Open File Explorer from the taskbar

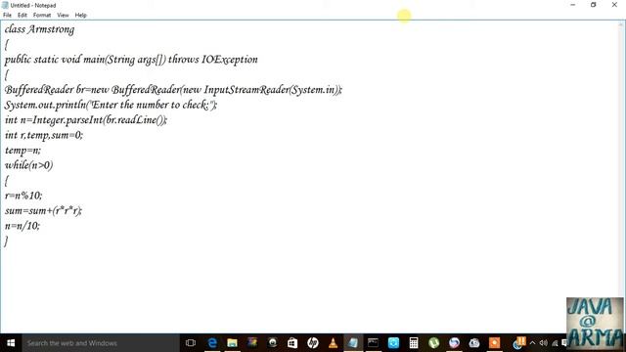pyautogui.click(x=232, y=343)
